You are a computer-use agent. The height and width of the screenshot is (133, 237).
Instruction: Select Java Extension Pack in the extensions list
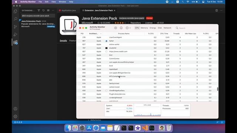point(38,24)
